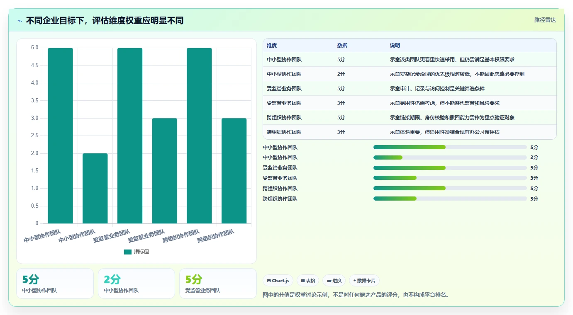Click the 数据 table column header
Image resolution: width=573 pixels, height=315 pixels.
(342, 45)
